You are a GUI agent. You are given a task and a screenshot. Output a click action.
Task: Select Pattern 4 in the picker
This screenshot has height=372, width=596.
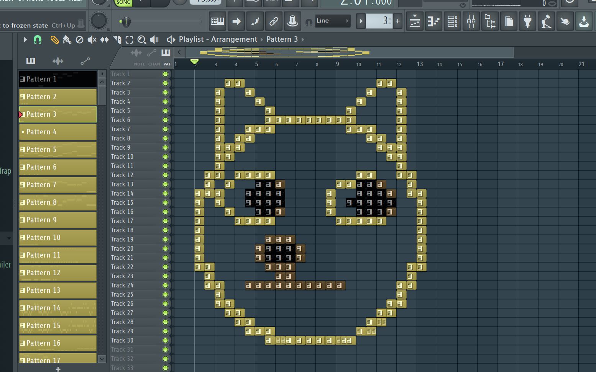click(x=58, y=132)
